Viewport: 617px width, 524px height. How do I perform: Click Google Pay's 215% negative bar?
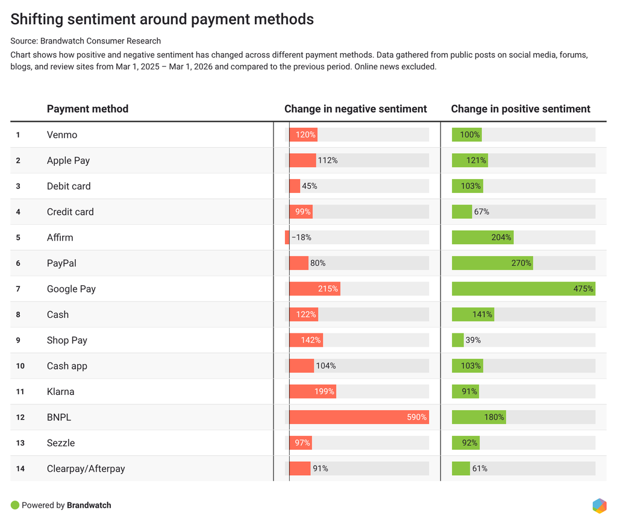pos(314,289)
